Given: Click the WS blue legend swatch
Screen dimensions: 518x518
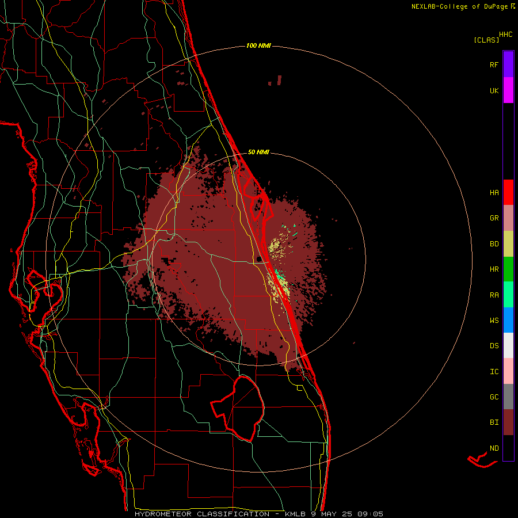Looking at the screenshot, I should pyautogui.click(x=508, y=320).
